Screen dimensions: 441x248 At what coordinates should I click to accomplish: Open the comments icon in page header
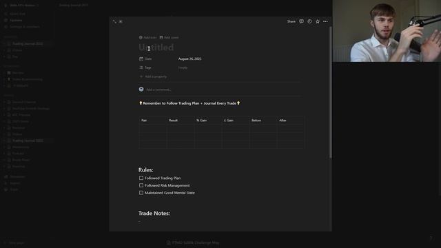pyautogui.click(x=301, y=21)
